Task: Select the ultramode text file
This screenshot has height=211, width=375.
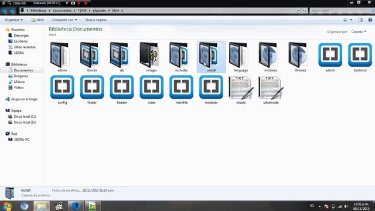Action: 271,87
